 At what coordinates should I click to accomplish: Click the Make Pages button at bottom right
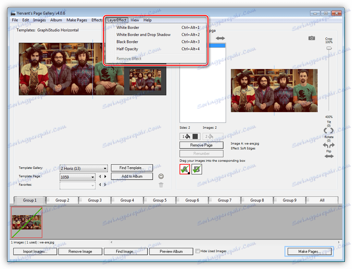click(309, 251)
